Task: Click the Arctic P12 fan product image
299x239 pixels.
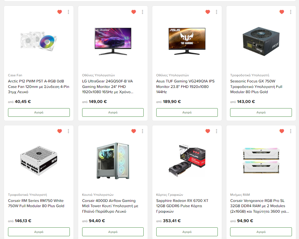Action: 39,41
